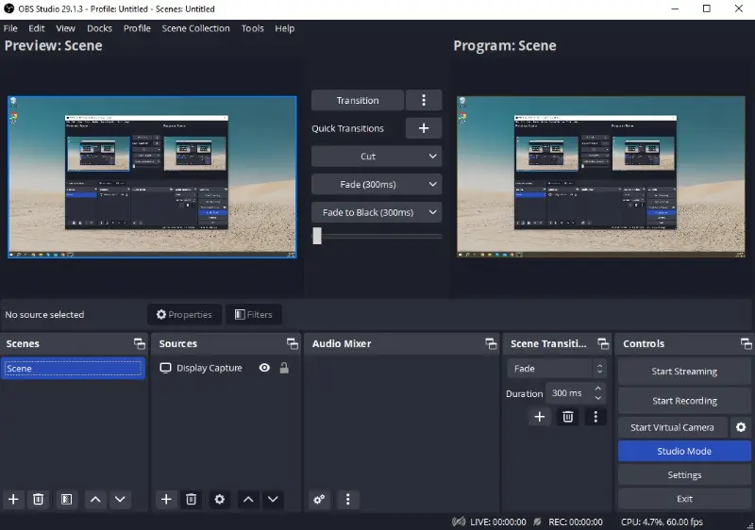Move scene up arrow in Scenes dock
Viewport: 755px width, 530px height.
click(95, 499)
